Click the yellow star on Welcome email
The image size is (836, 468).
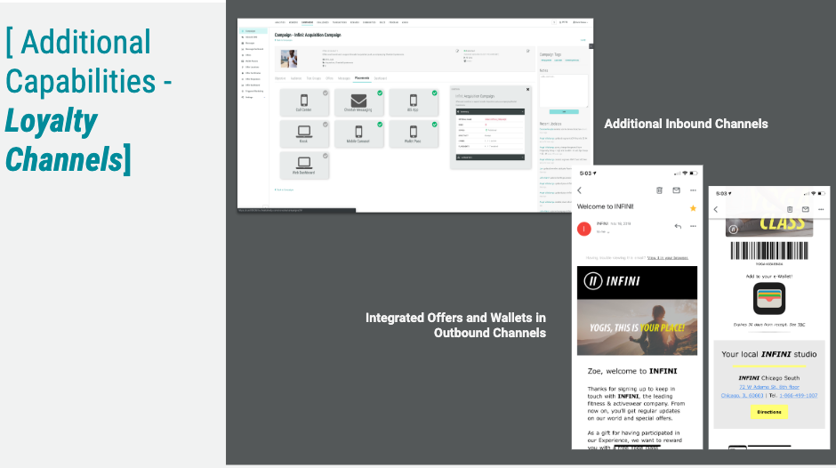[693, 208]
